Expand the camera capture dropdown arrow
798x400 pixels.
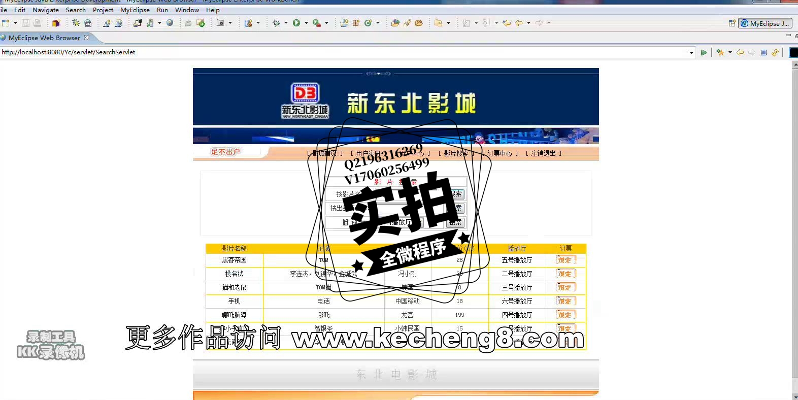(x=230, y=23)
